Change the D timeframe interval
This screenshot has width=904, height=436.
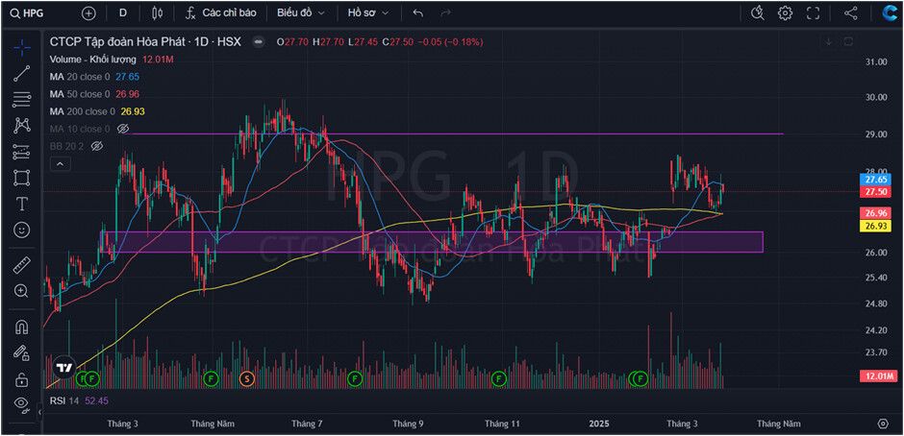point(122,13)
